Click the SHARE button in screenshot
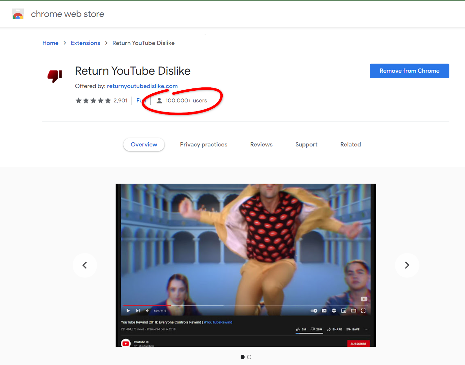 [x=334, y=329]
